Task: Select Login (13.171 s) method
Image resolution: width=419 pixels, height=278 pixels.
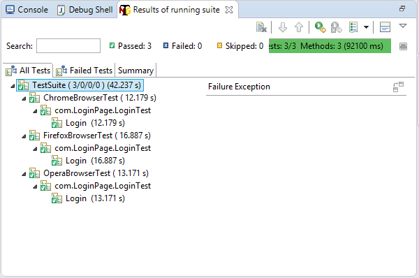Action: pyautogui.click(x=88, y=198)
